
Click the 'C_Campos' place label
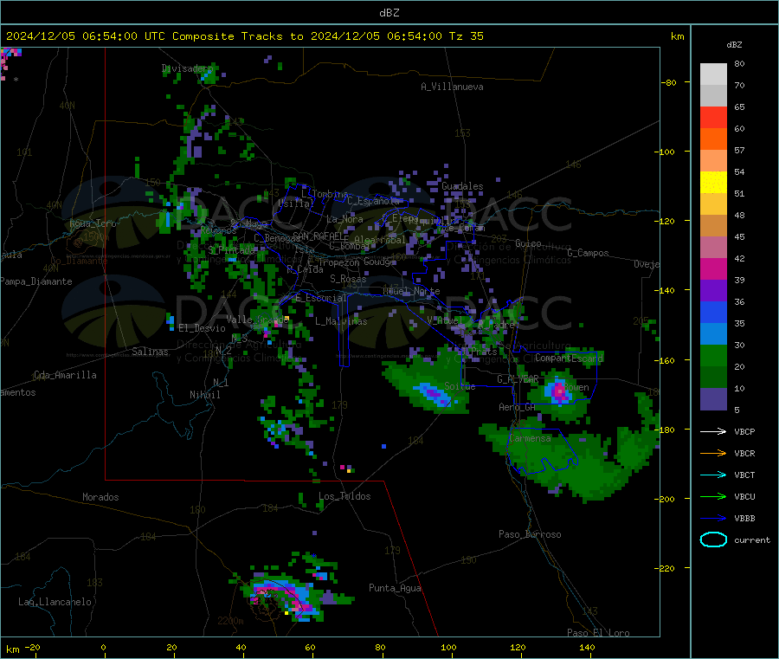588,253
